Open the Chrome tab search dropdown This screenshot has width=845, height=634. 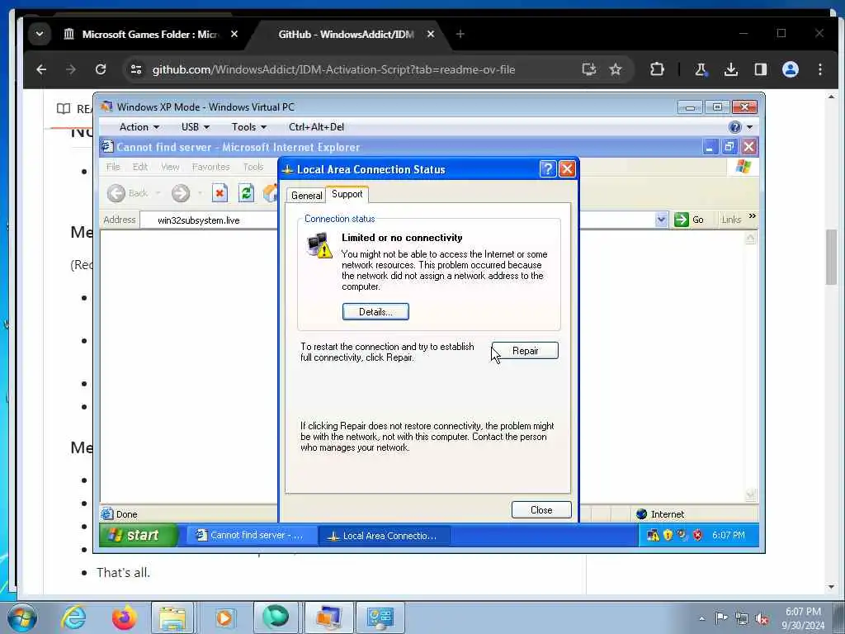click(40, 34)
